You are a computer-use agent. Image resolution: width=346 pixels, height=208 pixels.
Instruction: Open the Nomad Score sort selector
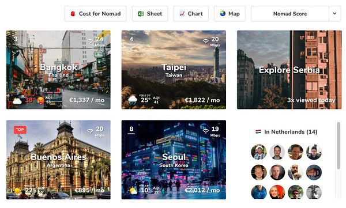(x=290, y=14)
